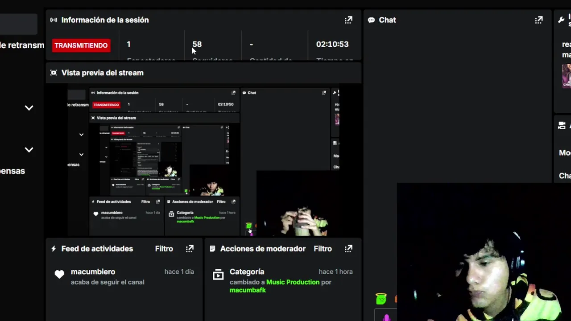571x321 pixels.
Task: Click the lightning icon beside Feed de actividades
Action: (54, 249)
